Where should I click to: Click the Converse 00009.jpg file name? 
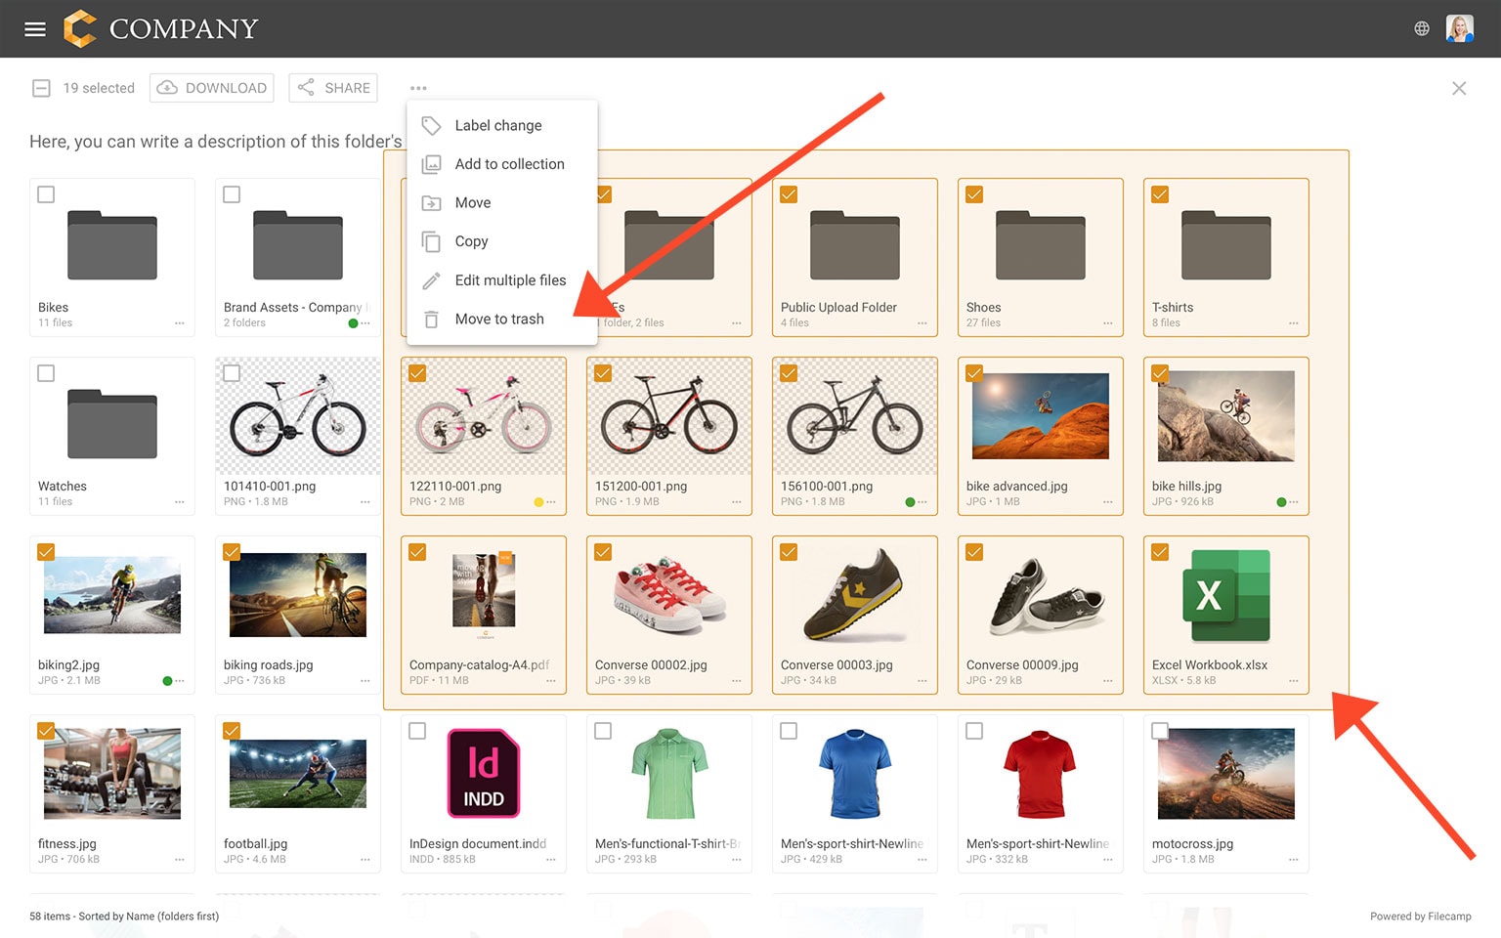[x=1022, y=665]
